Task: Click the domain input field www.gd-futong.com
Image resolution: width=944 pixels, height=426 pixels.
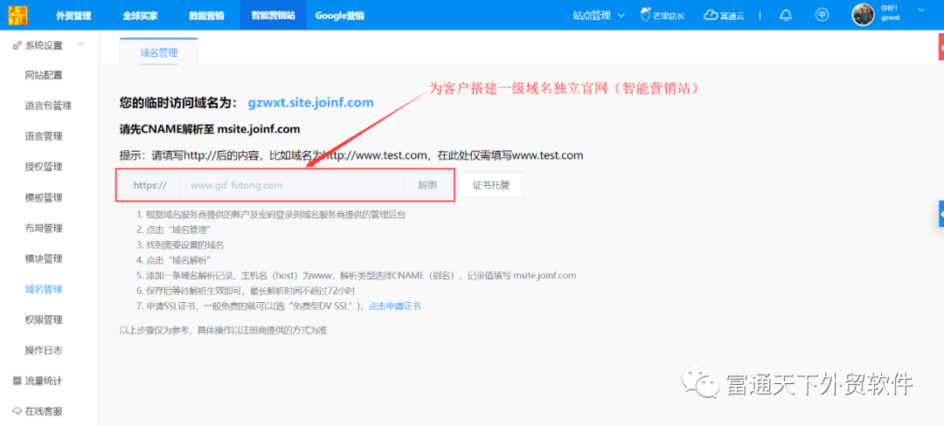Action: pyautogui.click(x=292, y=185)
